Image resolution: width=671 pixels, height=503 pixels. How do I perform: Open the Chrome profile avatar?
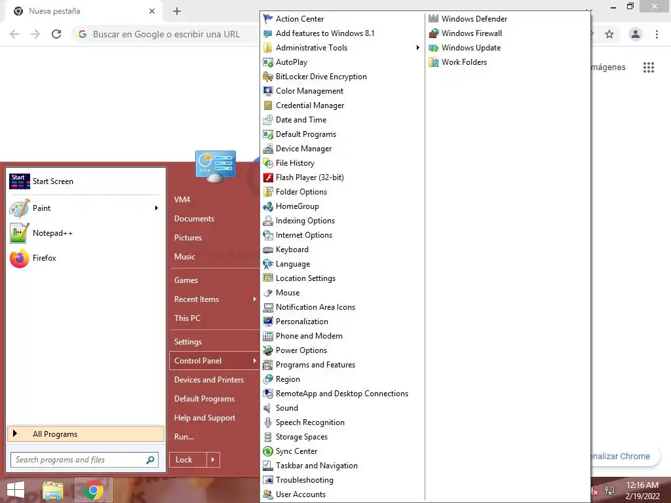click(x=636, y=34)
